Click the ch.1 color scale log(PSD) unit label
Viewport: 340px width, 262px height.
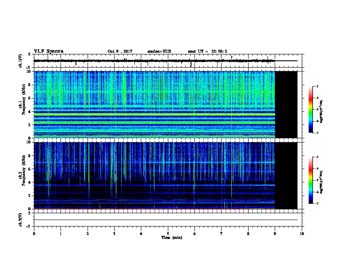322,112
